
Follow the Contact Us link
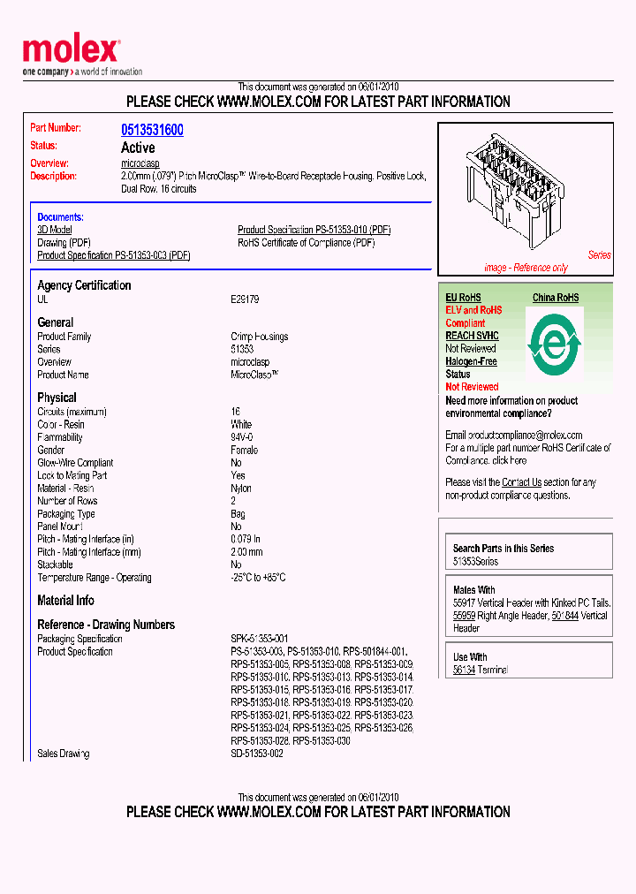(x=521, y=482)
